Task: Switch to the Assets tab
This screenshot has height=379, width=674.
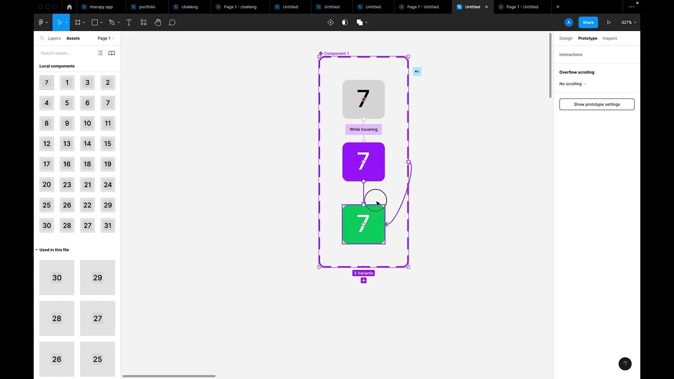Action: tap(73, 38)
